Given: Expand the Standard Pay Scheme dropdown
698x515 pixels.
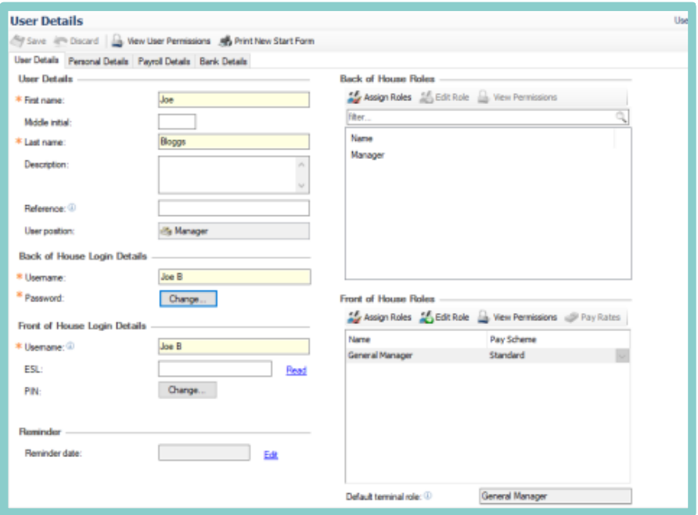Looking at the screenshot, I should [622, 356].
